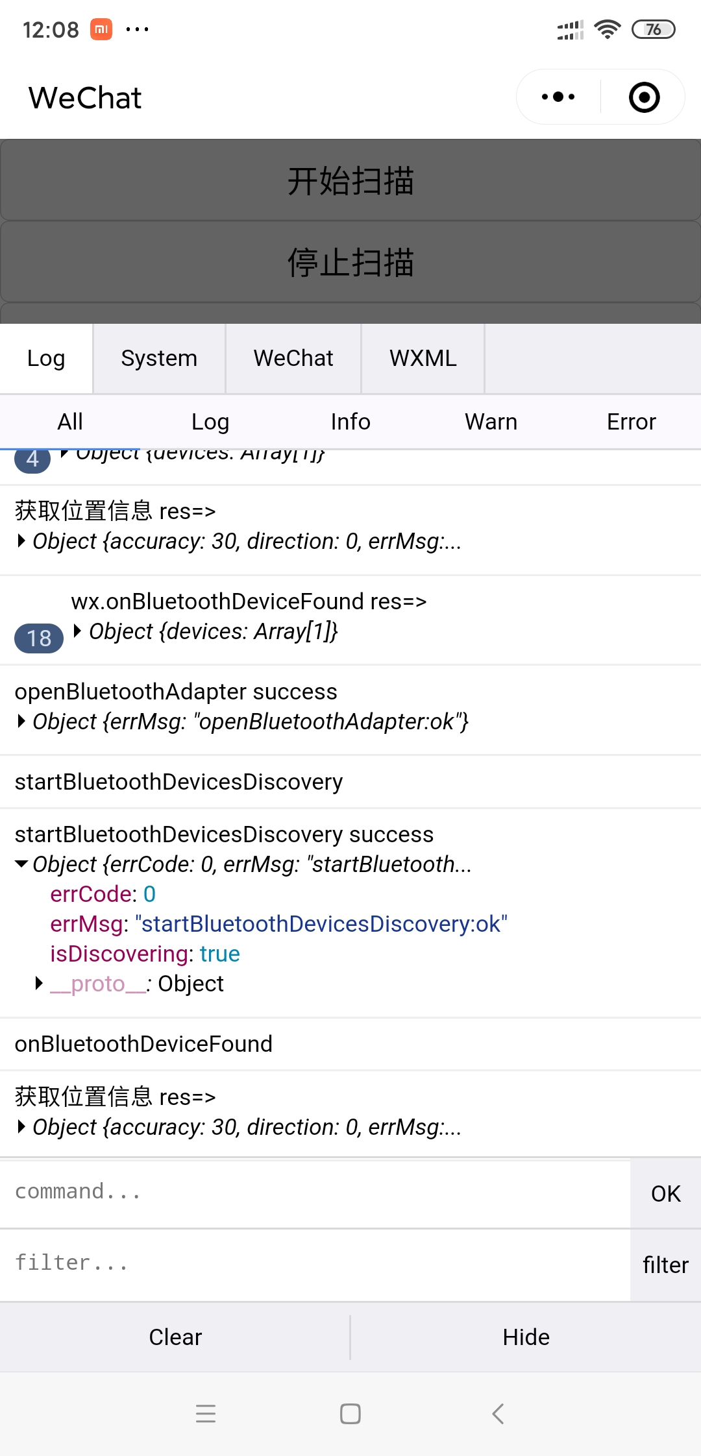Tap the isDiscovering: true line

click(x=145, y=954)
